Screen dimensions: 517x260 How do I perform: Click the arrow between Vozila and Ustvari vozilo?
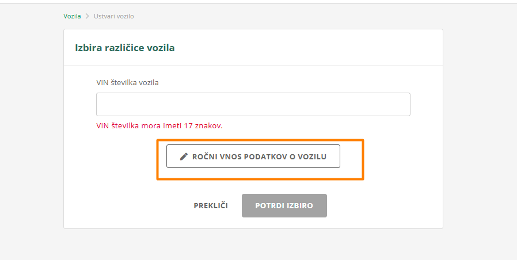88,16
